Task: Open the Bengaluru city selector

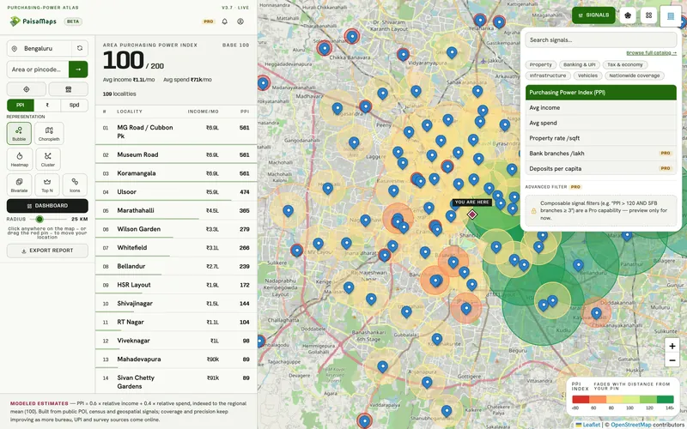Action: coord(39,48)
